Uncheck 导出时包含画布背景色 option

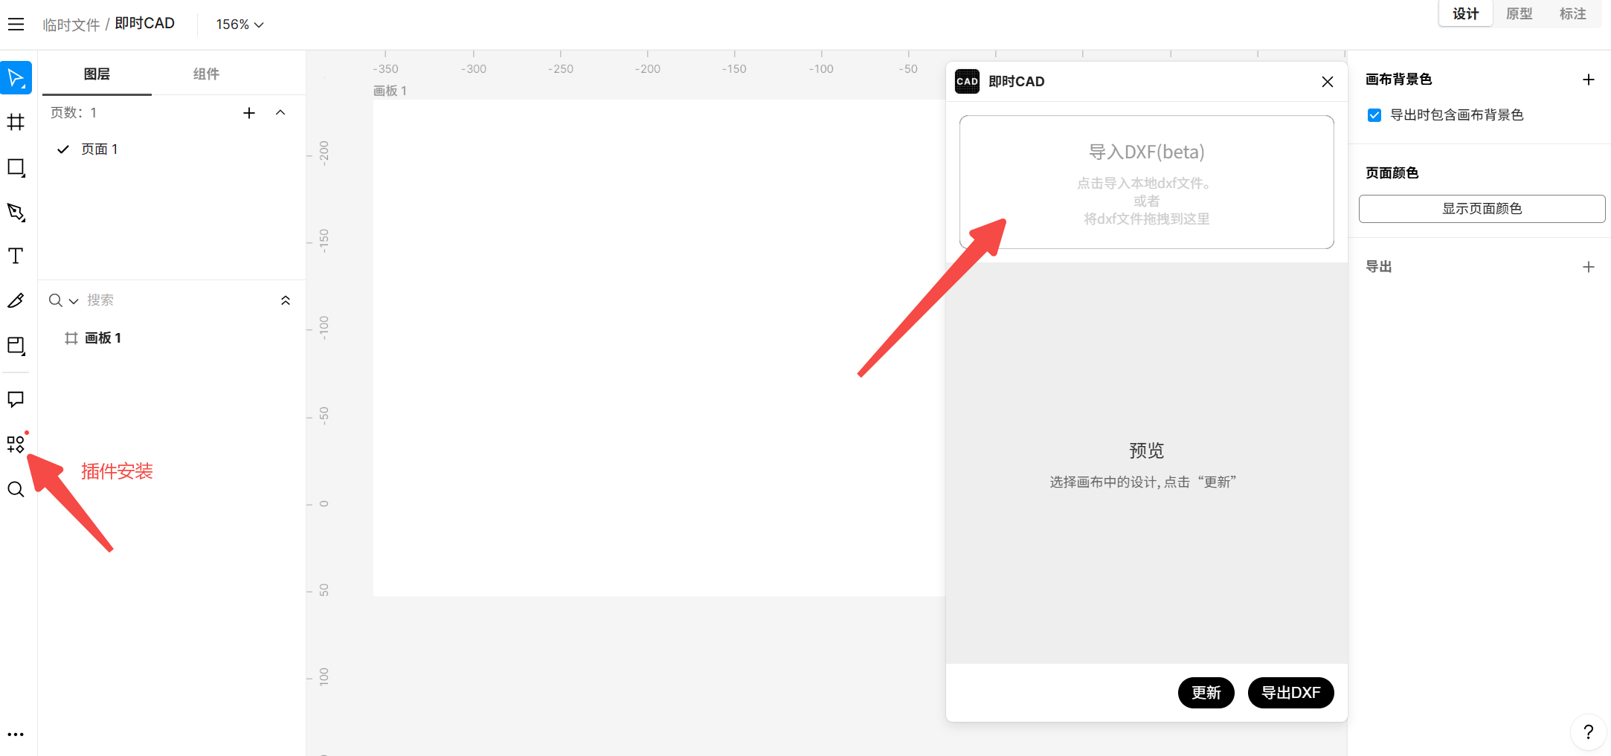pyautogui.click(x=1374, y=115)
